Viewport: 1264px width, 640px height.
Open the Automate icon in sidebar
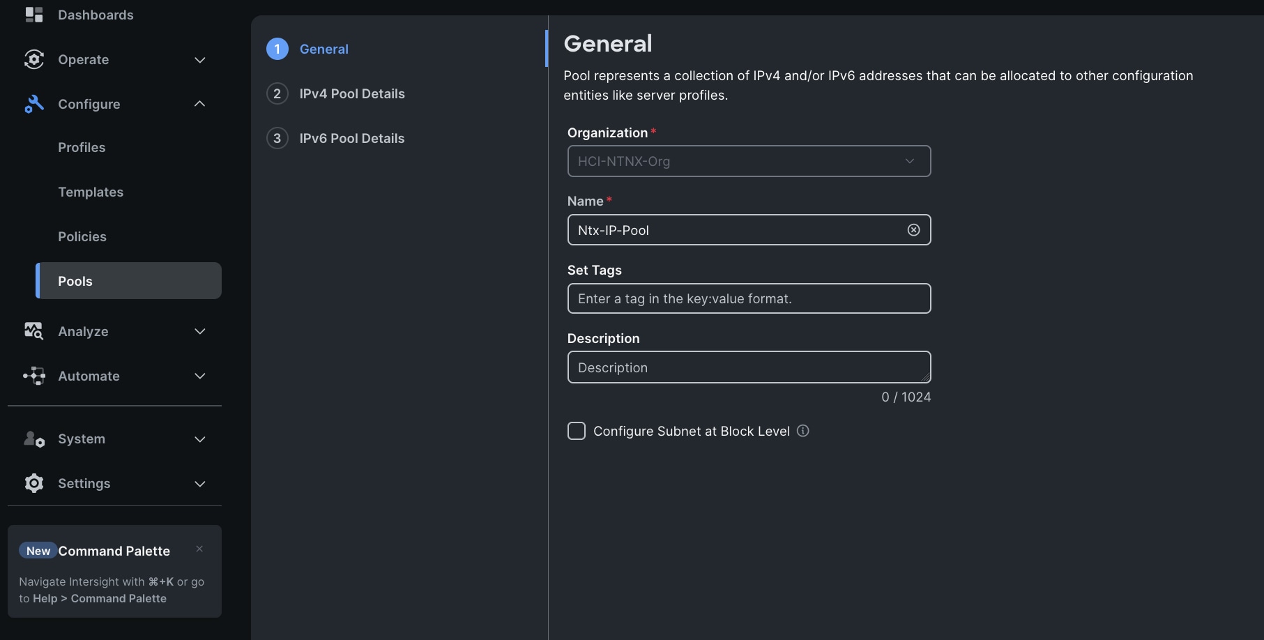pyautogui.click(x=33, y=376)
